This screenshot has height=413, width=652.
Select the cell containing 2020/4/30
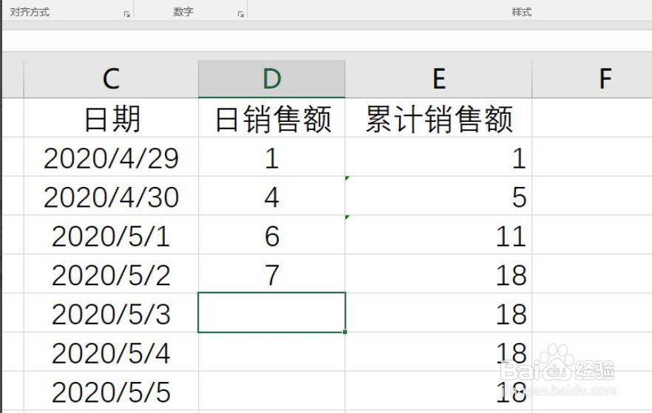point(111,196)
